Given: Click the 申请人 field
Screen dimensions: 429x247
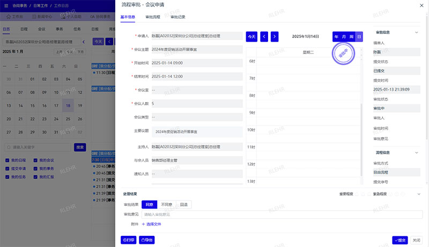Looking at the screenshot, I should click(x=197, y=36).
